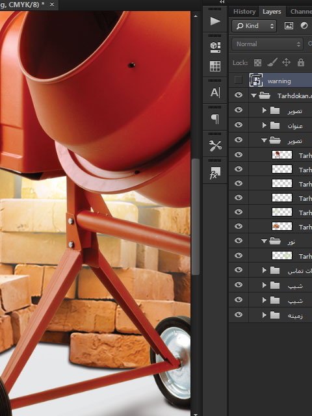This screenshot has height=416, width=312.
Task: Switch to the Channels tab
Action: (x=300, y=12)
